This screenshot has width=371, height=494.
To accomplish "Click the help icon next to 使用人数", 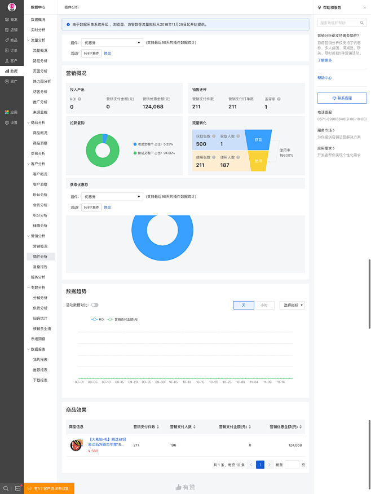I will tap(238, 157).
